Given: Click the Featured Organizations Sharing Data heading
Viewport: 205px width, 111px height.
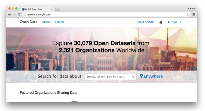Looking at the screenshot, I should click(x=48, y=93).
